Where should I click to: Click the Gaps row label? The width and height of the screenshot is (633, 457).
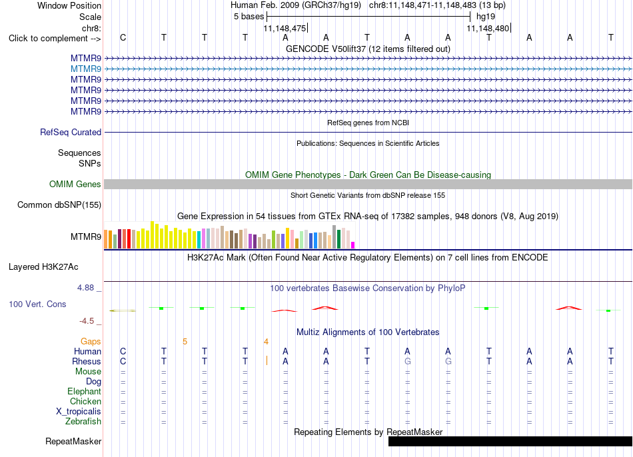pos(91,342)
